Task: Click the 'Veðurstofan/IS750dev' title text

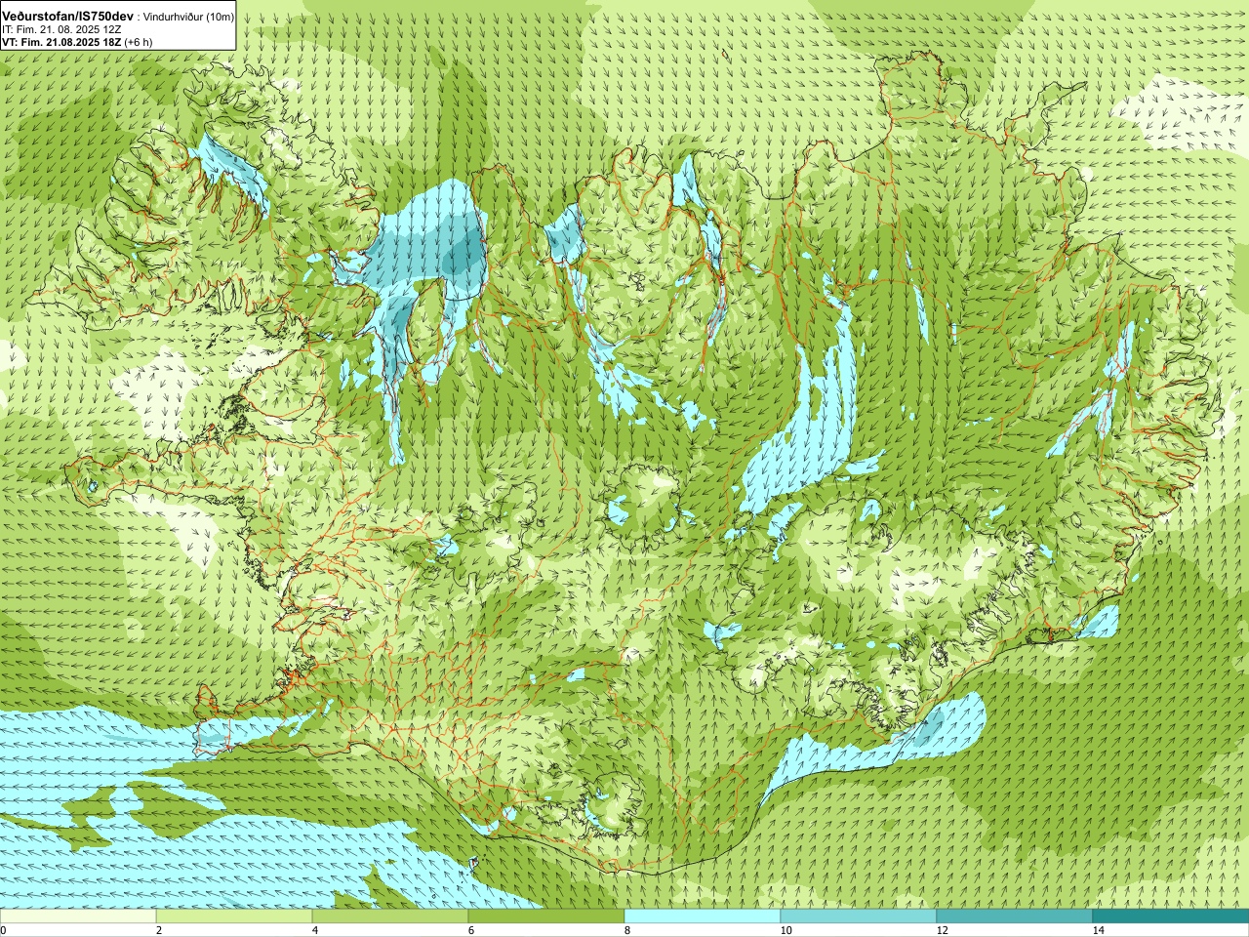Action: point(67,17)
